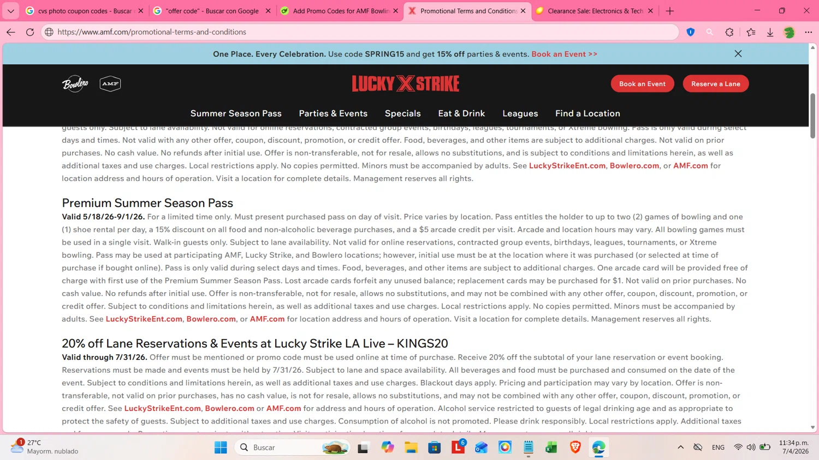Open Microsoft Store from the taskbar
This screenshot has height=460, width=819.
[435, 447]
